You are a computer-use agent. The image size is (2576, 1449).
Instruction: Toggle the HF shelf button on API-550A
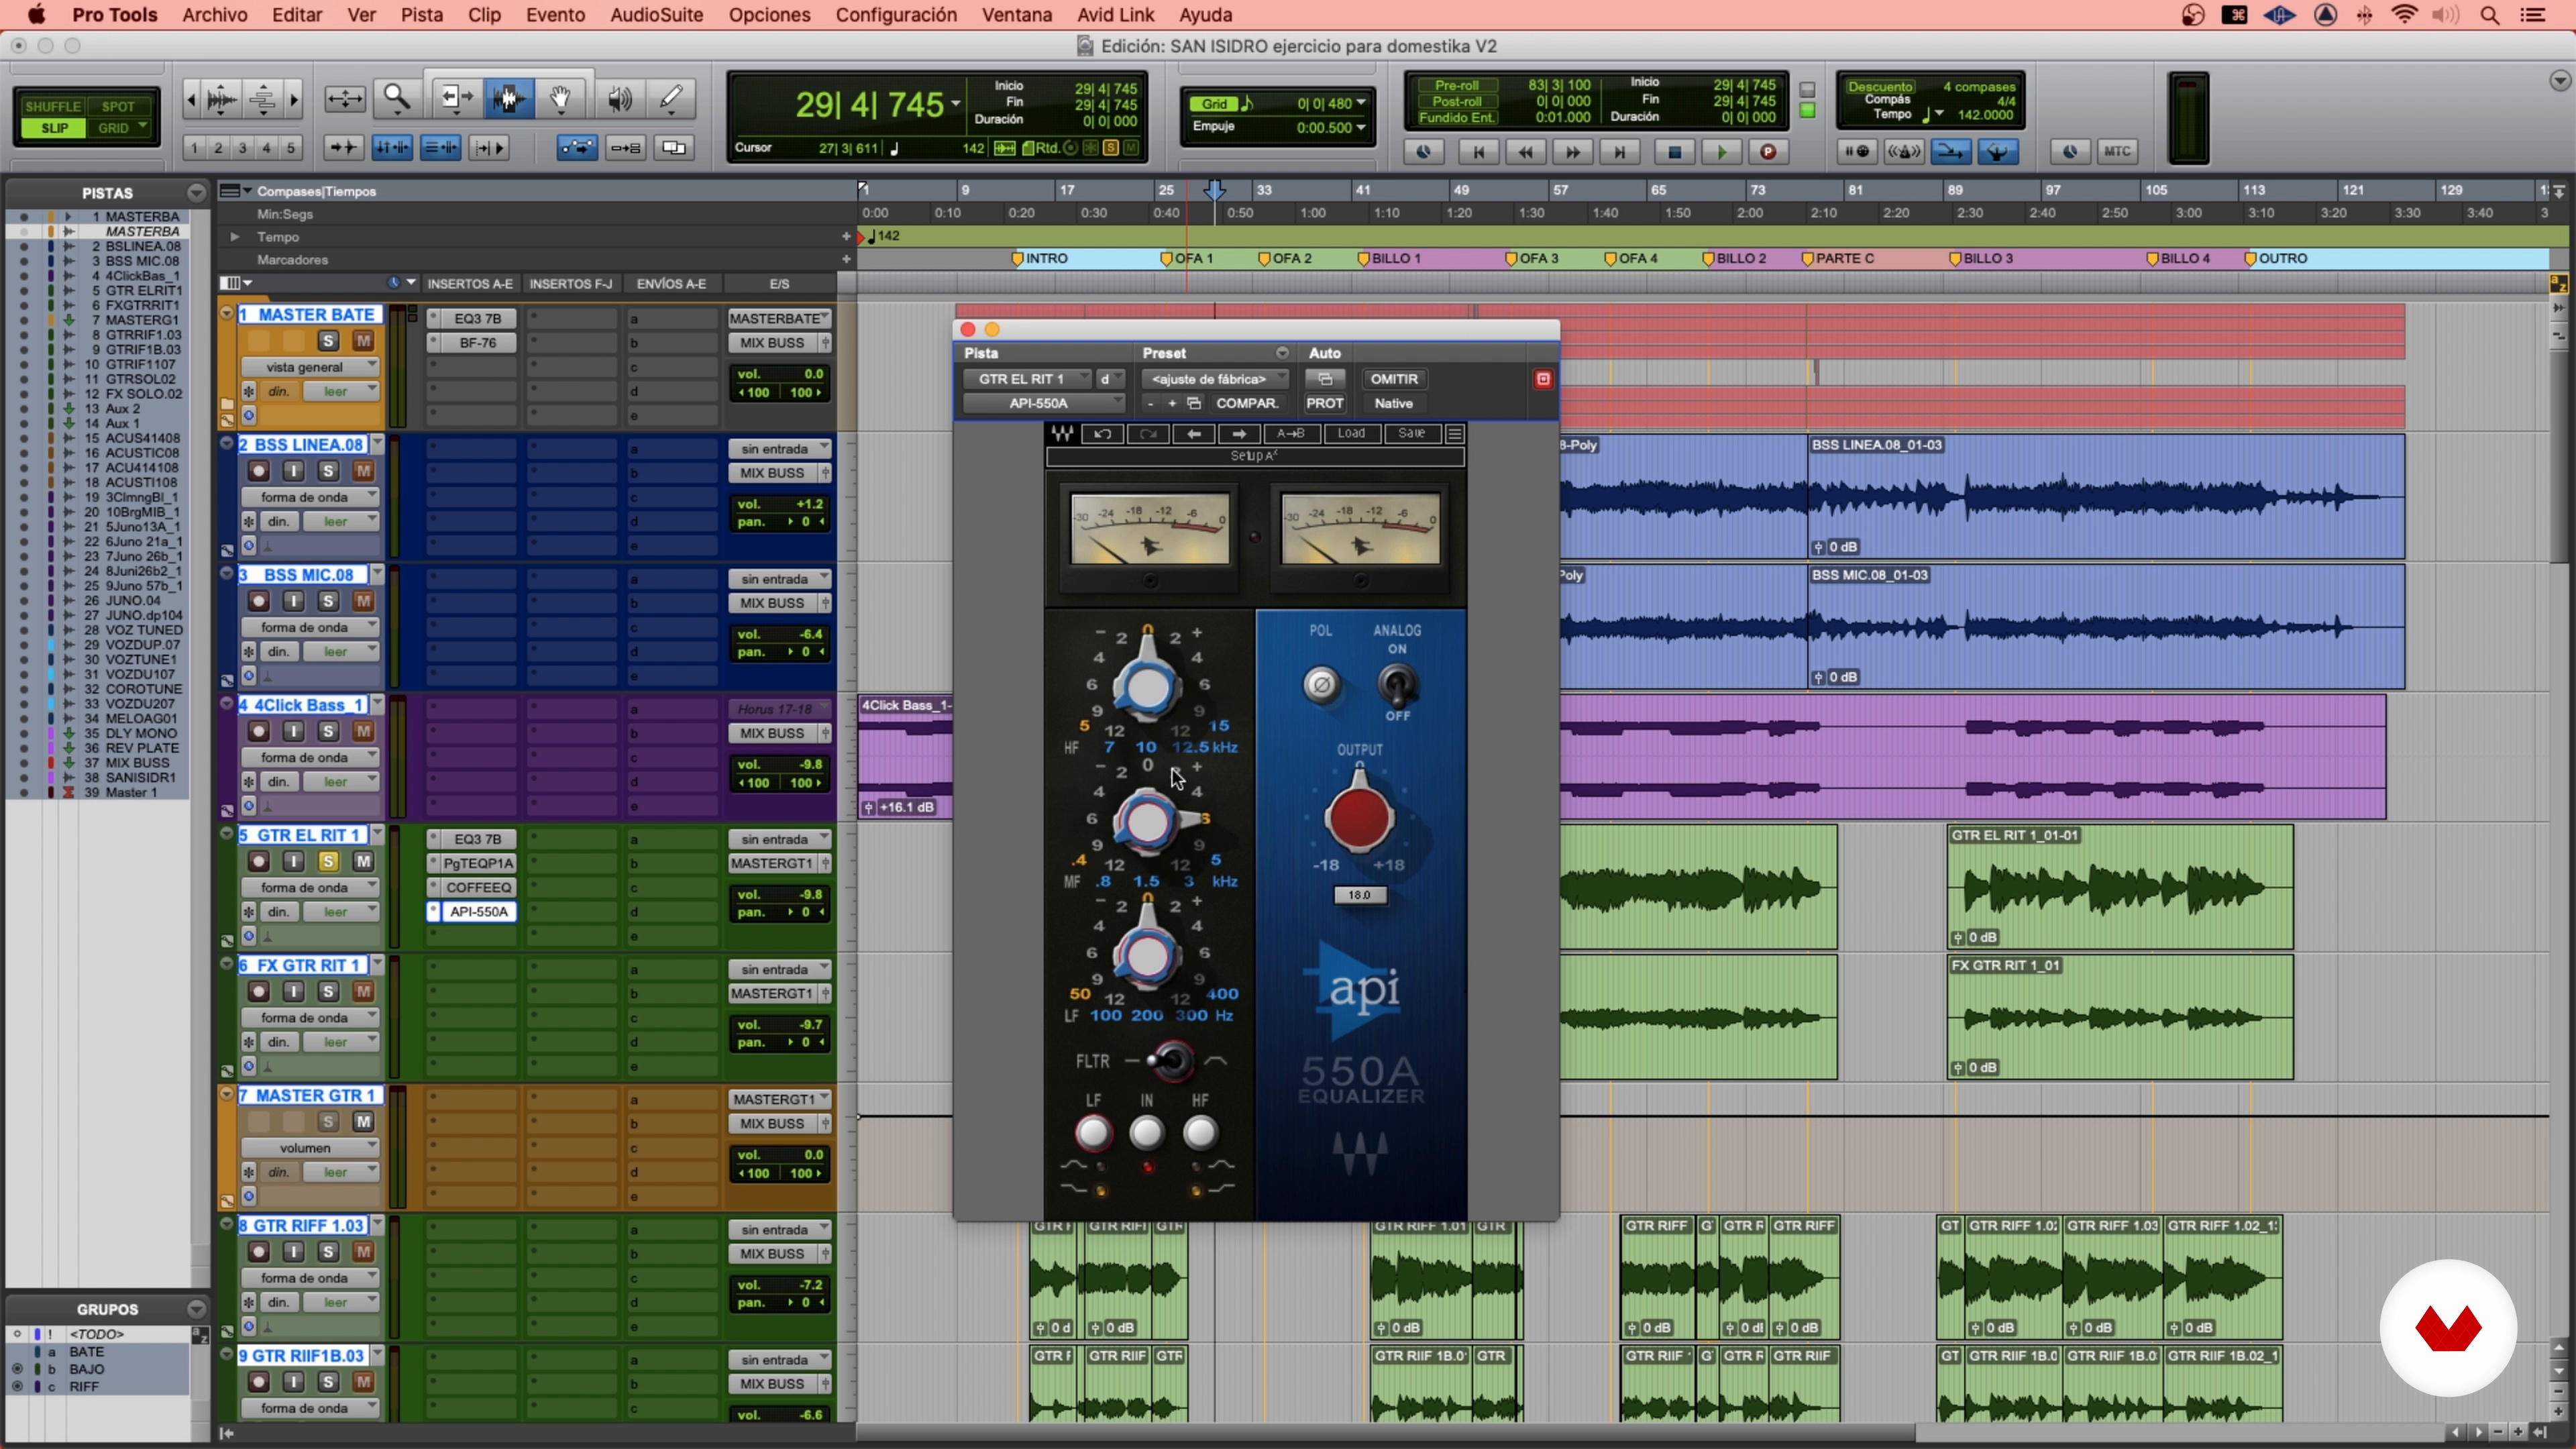(x=1200, y=1133)
